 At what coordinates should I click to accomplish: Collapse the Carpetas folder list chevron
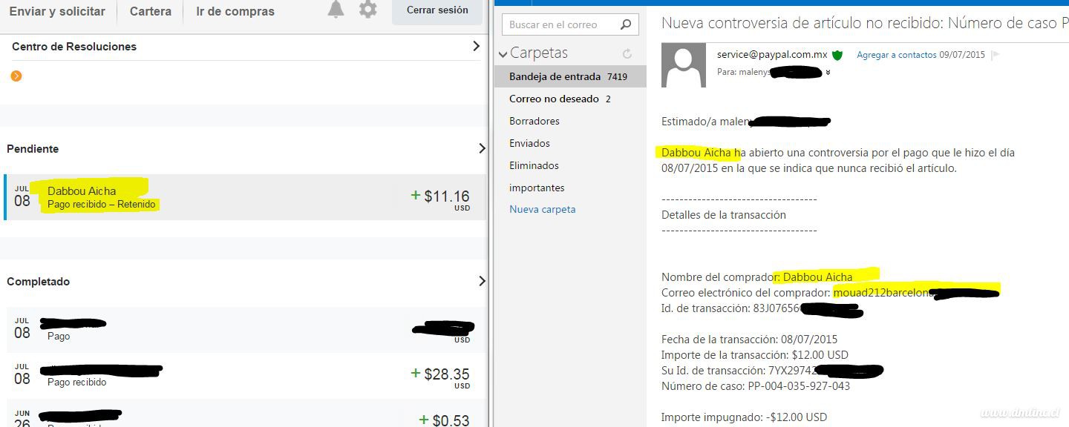coord(503,54)
